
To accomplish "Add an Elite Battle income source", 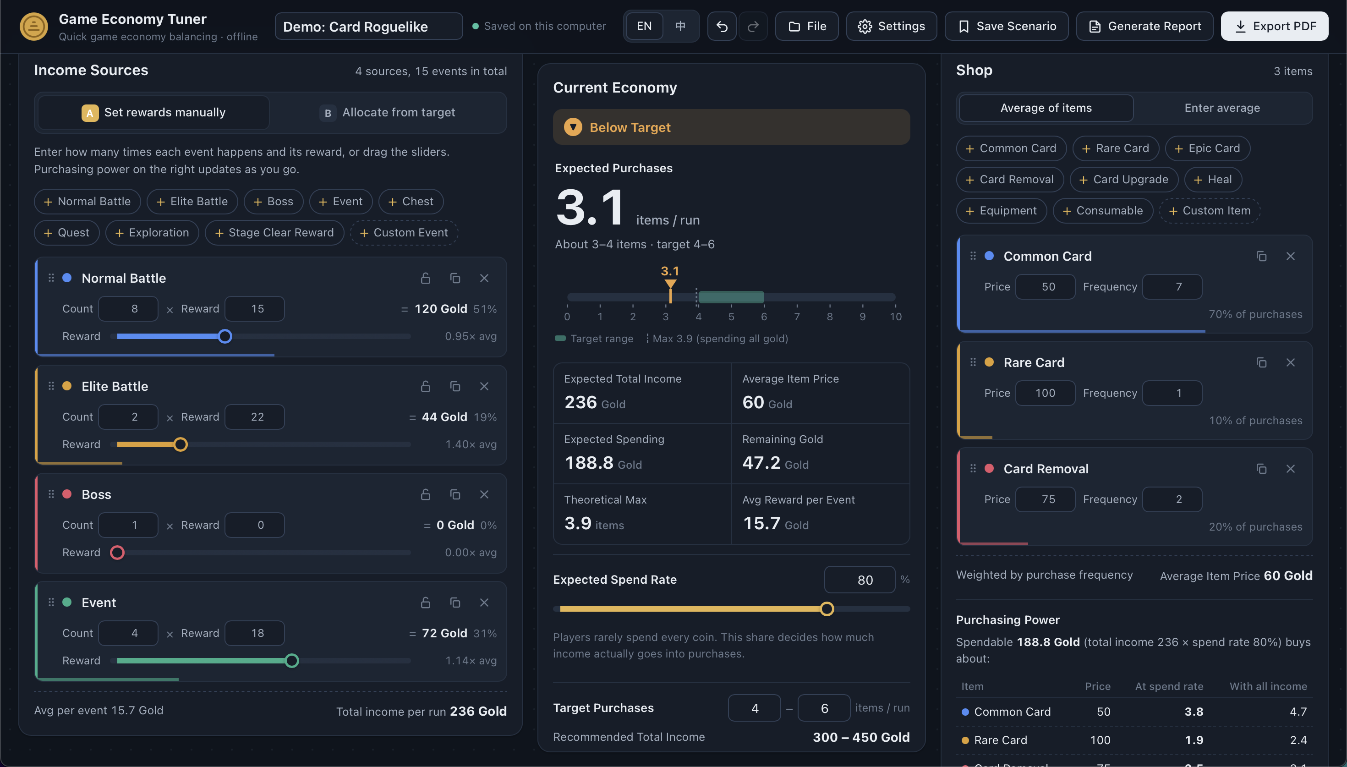I will (192, 202).
